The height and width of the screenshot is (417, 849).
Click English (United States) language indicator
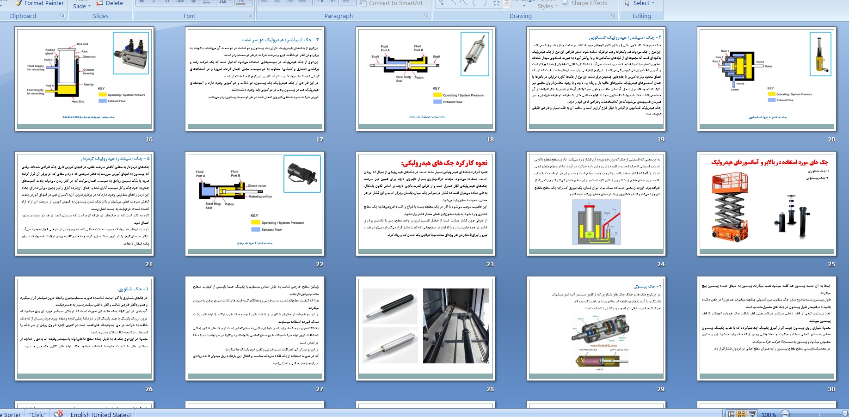[x=101, y=414]
